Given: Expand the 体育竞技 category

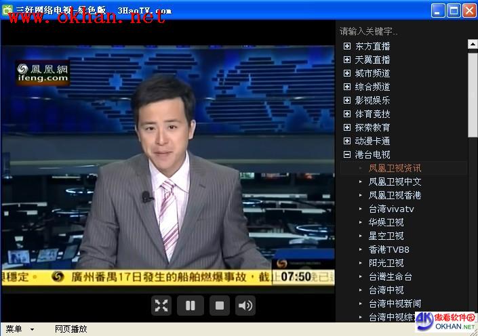Looking at the screenshot, I should click(347, 114).
